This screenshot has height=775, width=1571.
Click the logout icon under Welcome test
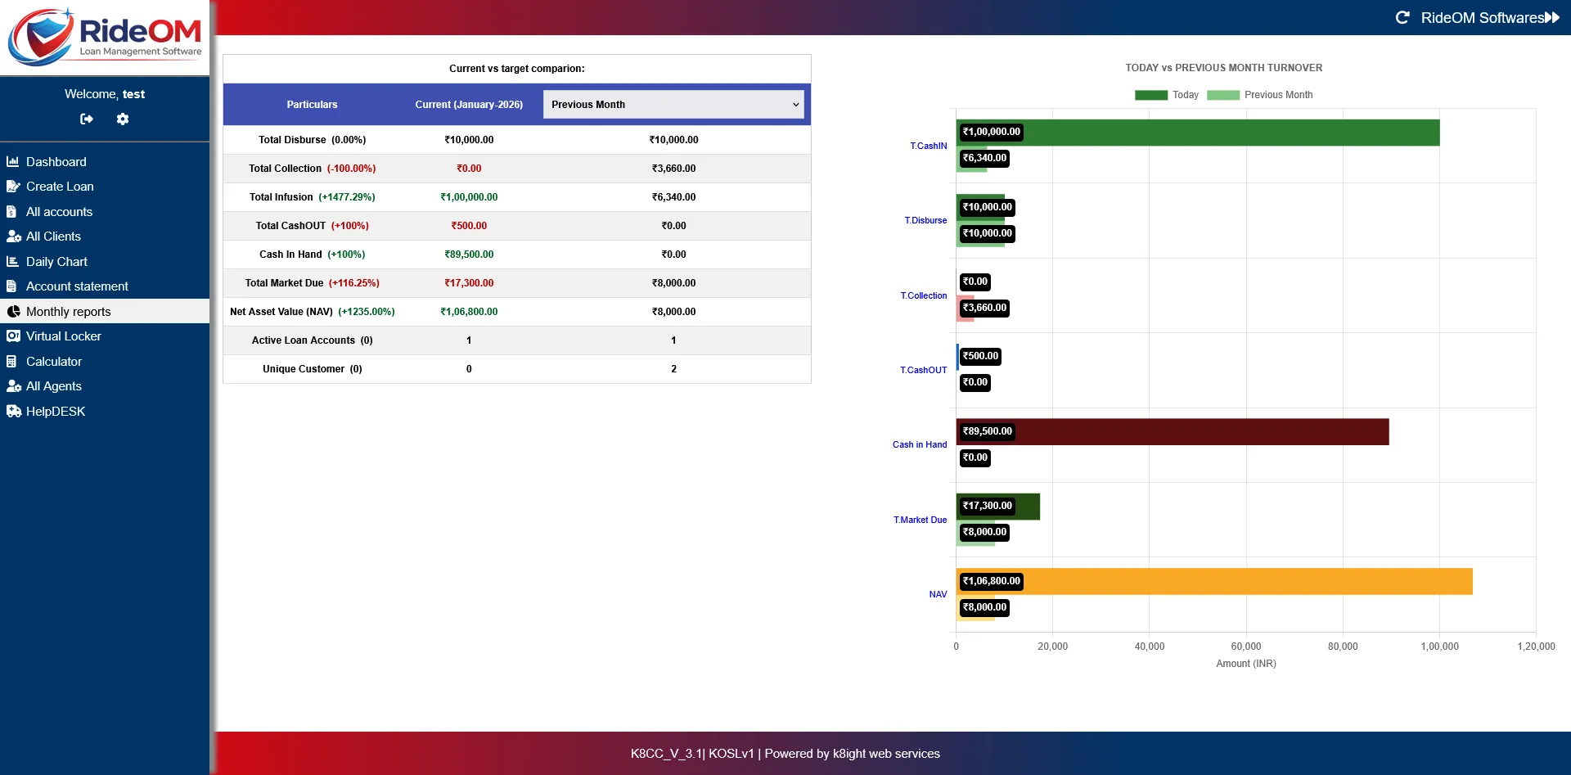[x=87, y=119]
